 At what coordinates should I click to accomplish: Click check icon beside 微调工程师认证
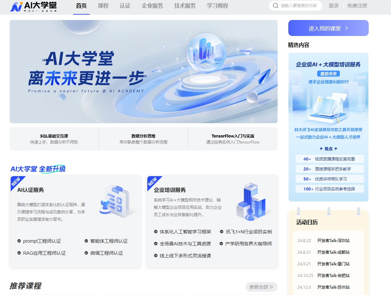(x=86, y=253)
